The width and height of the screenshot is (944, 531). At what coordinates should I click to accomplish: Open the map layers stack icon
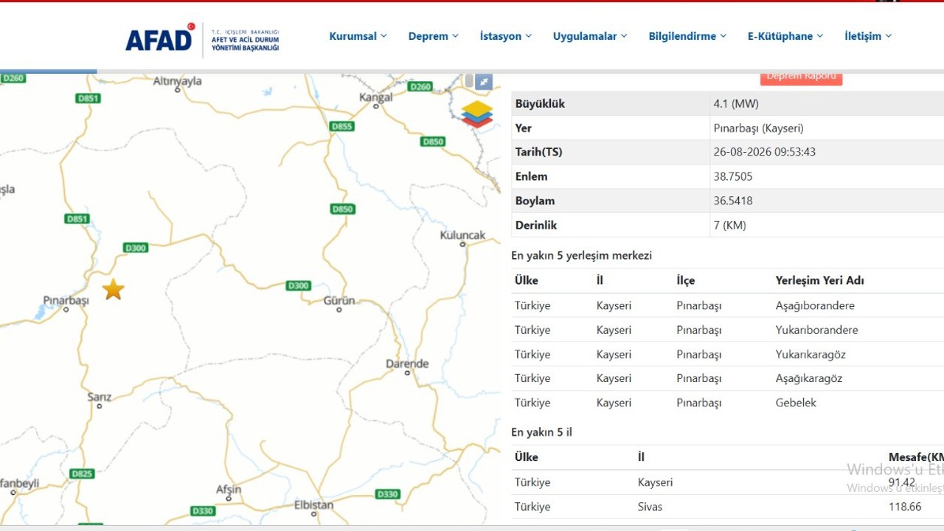pyautogui.click(x=477, y=114)
